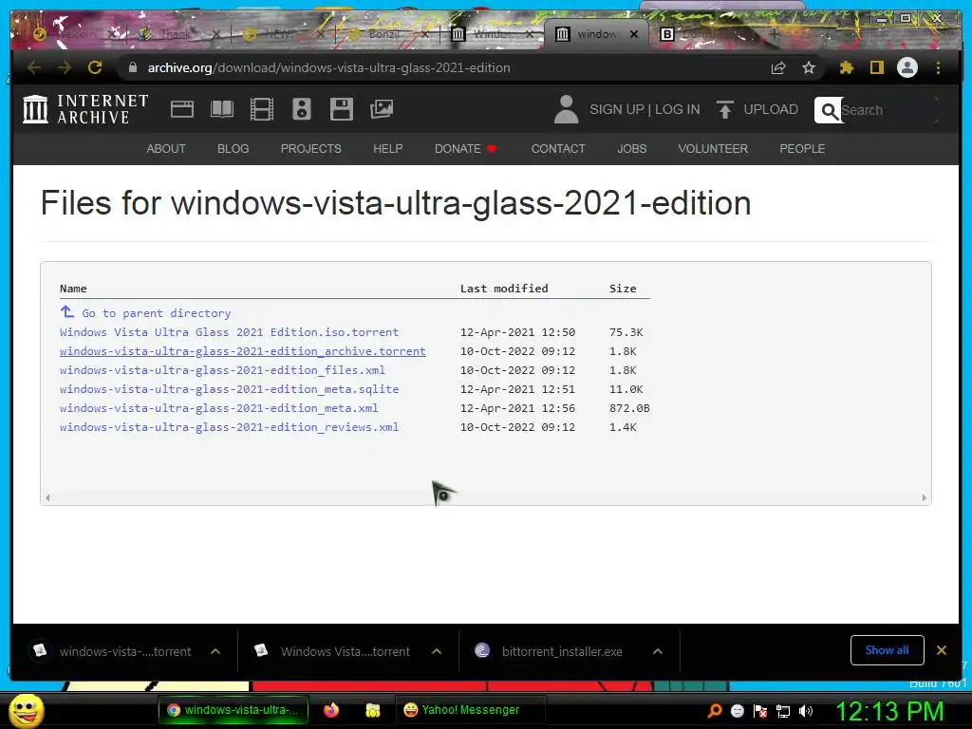This screenshot has width=972, height=729.
Task: Open the DONATE menu item
Action: (465, 149)
